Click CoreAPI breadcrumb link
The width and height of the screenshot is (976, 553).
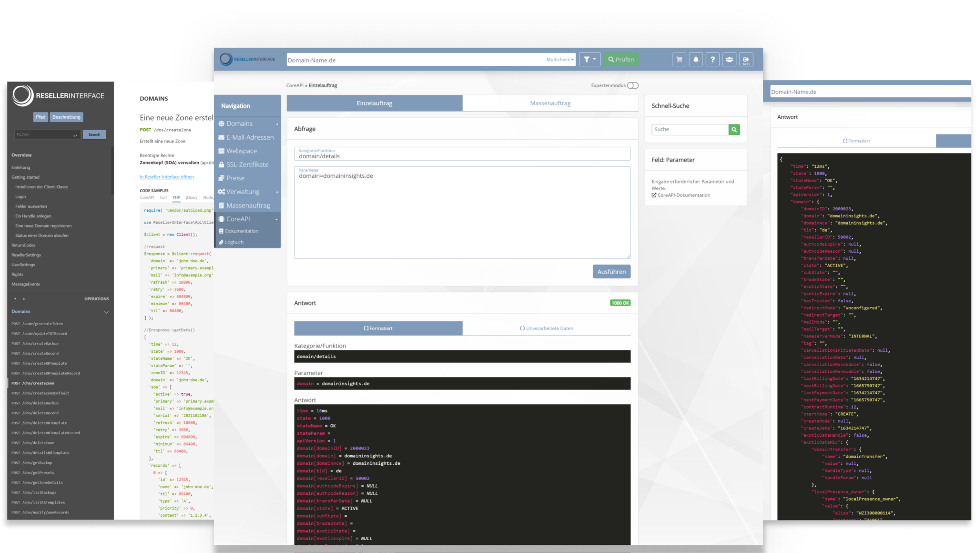click(x=295, y=86)
